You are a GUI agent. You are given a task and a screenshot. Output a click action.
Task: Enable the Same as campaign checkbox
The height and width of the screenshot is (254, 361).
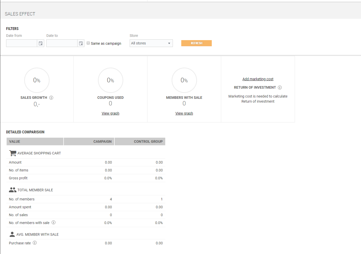coord(88,43)
